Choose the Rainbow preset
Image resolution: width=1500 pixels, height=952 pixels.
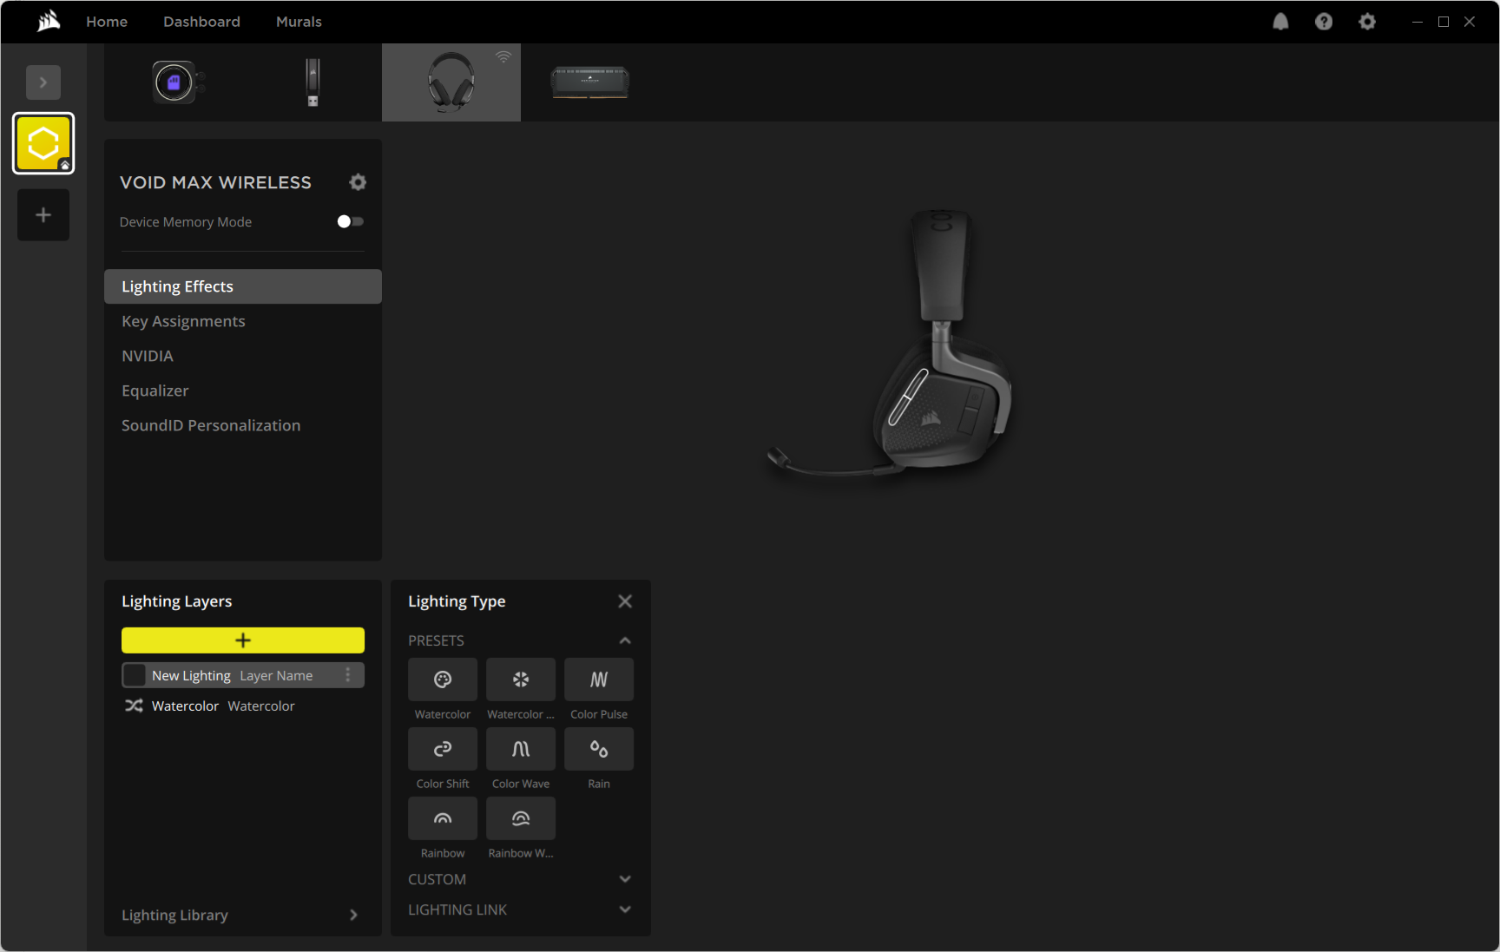443,818
